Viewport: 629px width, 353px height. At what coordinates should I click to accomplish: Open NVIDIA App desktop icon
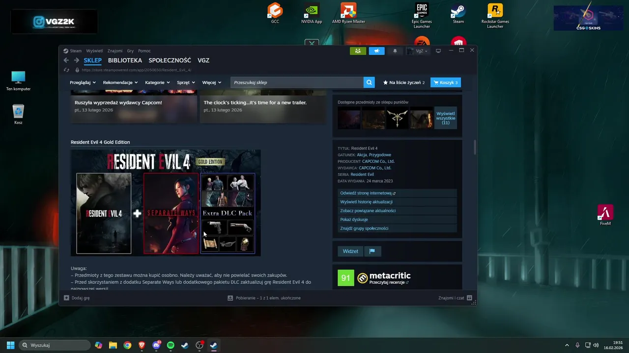tap(312, 13)
